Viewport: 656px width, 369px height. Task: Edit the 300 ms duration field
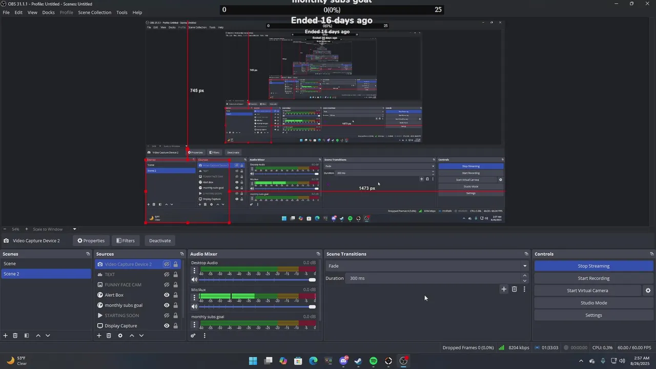tap(434, 278)
